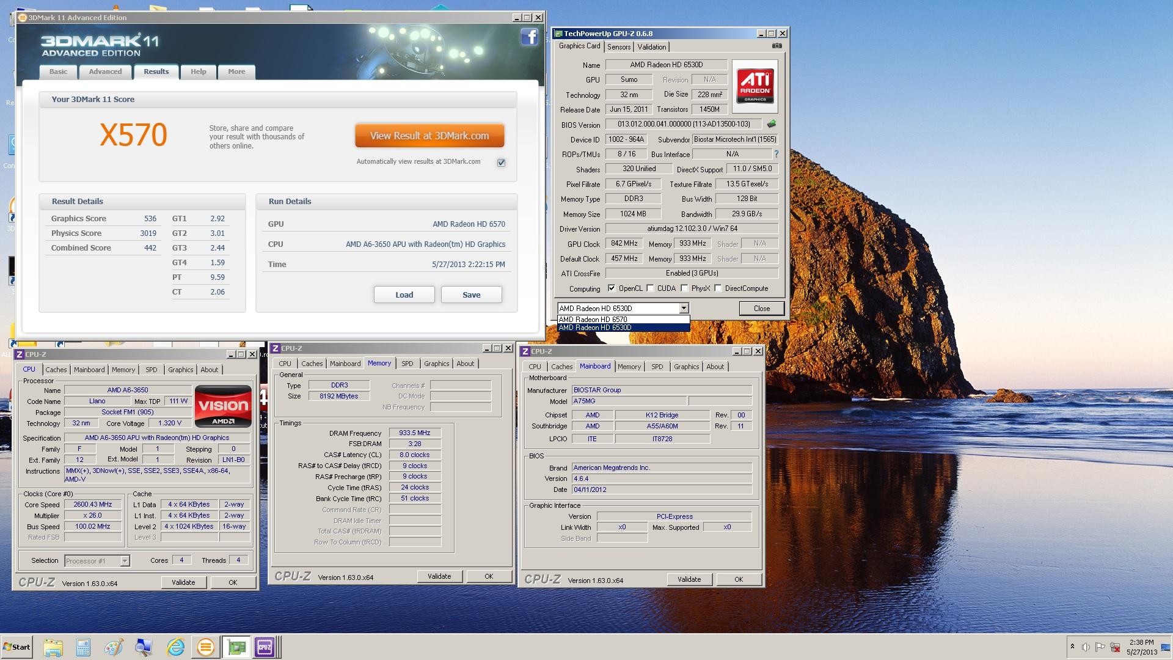Open Caches tab in CPU-Z CPU window
This screenshot has width=1173, height=660.
56,370
